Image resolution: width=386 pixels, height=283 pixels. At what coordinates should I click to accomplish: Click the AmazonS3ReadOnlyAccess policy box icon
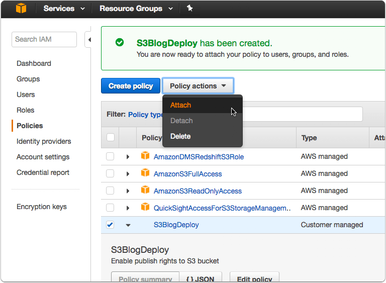coord(145,190)
